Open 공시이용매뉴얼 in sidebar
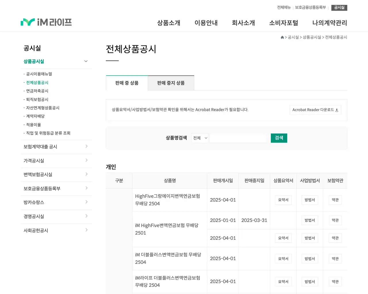 coord(39,74)
